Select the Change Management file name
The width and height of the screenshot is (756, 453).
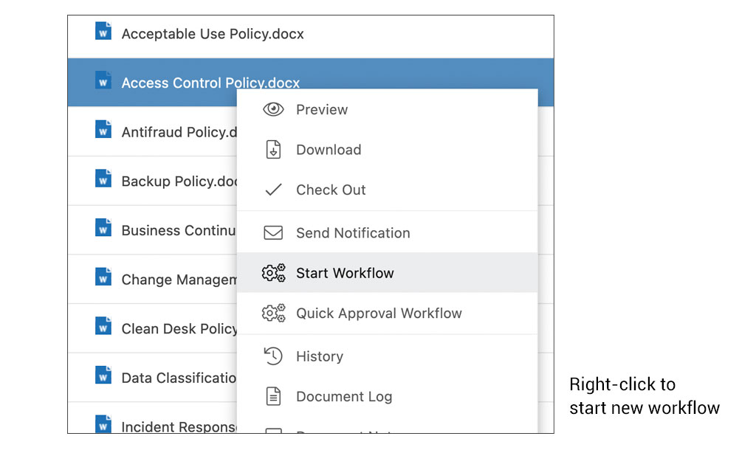click(179, 280)
